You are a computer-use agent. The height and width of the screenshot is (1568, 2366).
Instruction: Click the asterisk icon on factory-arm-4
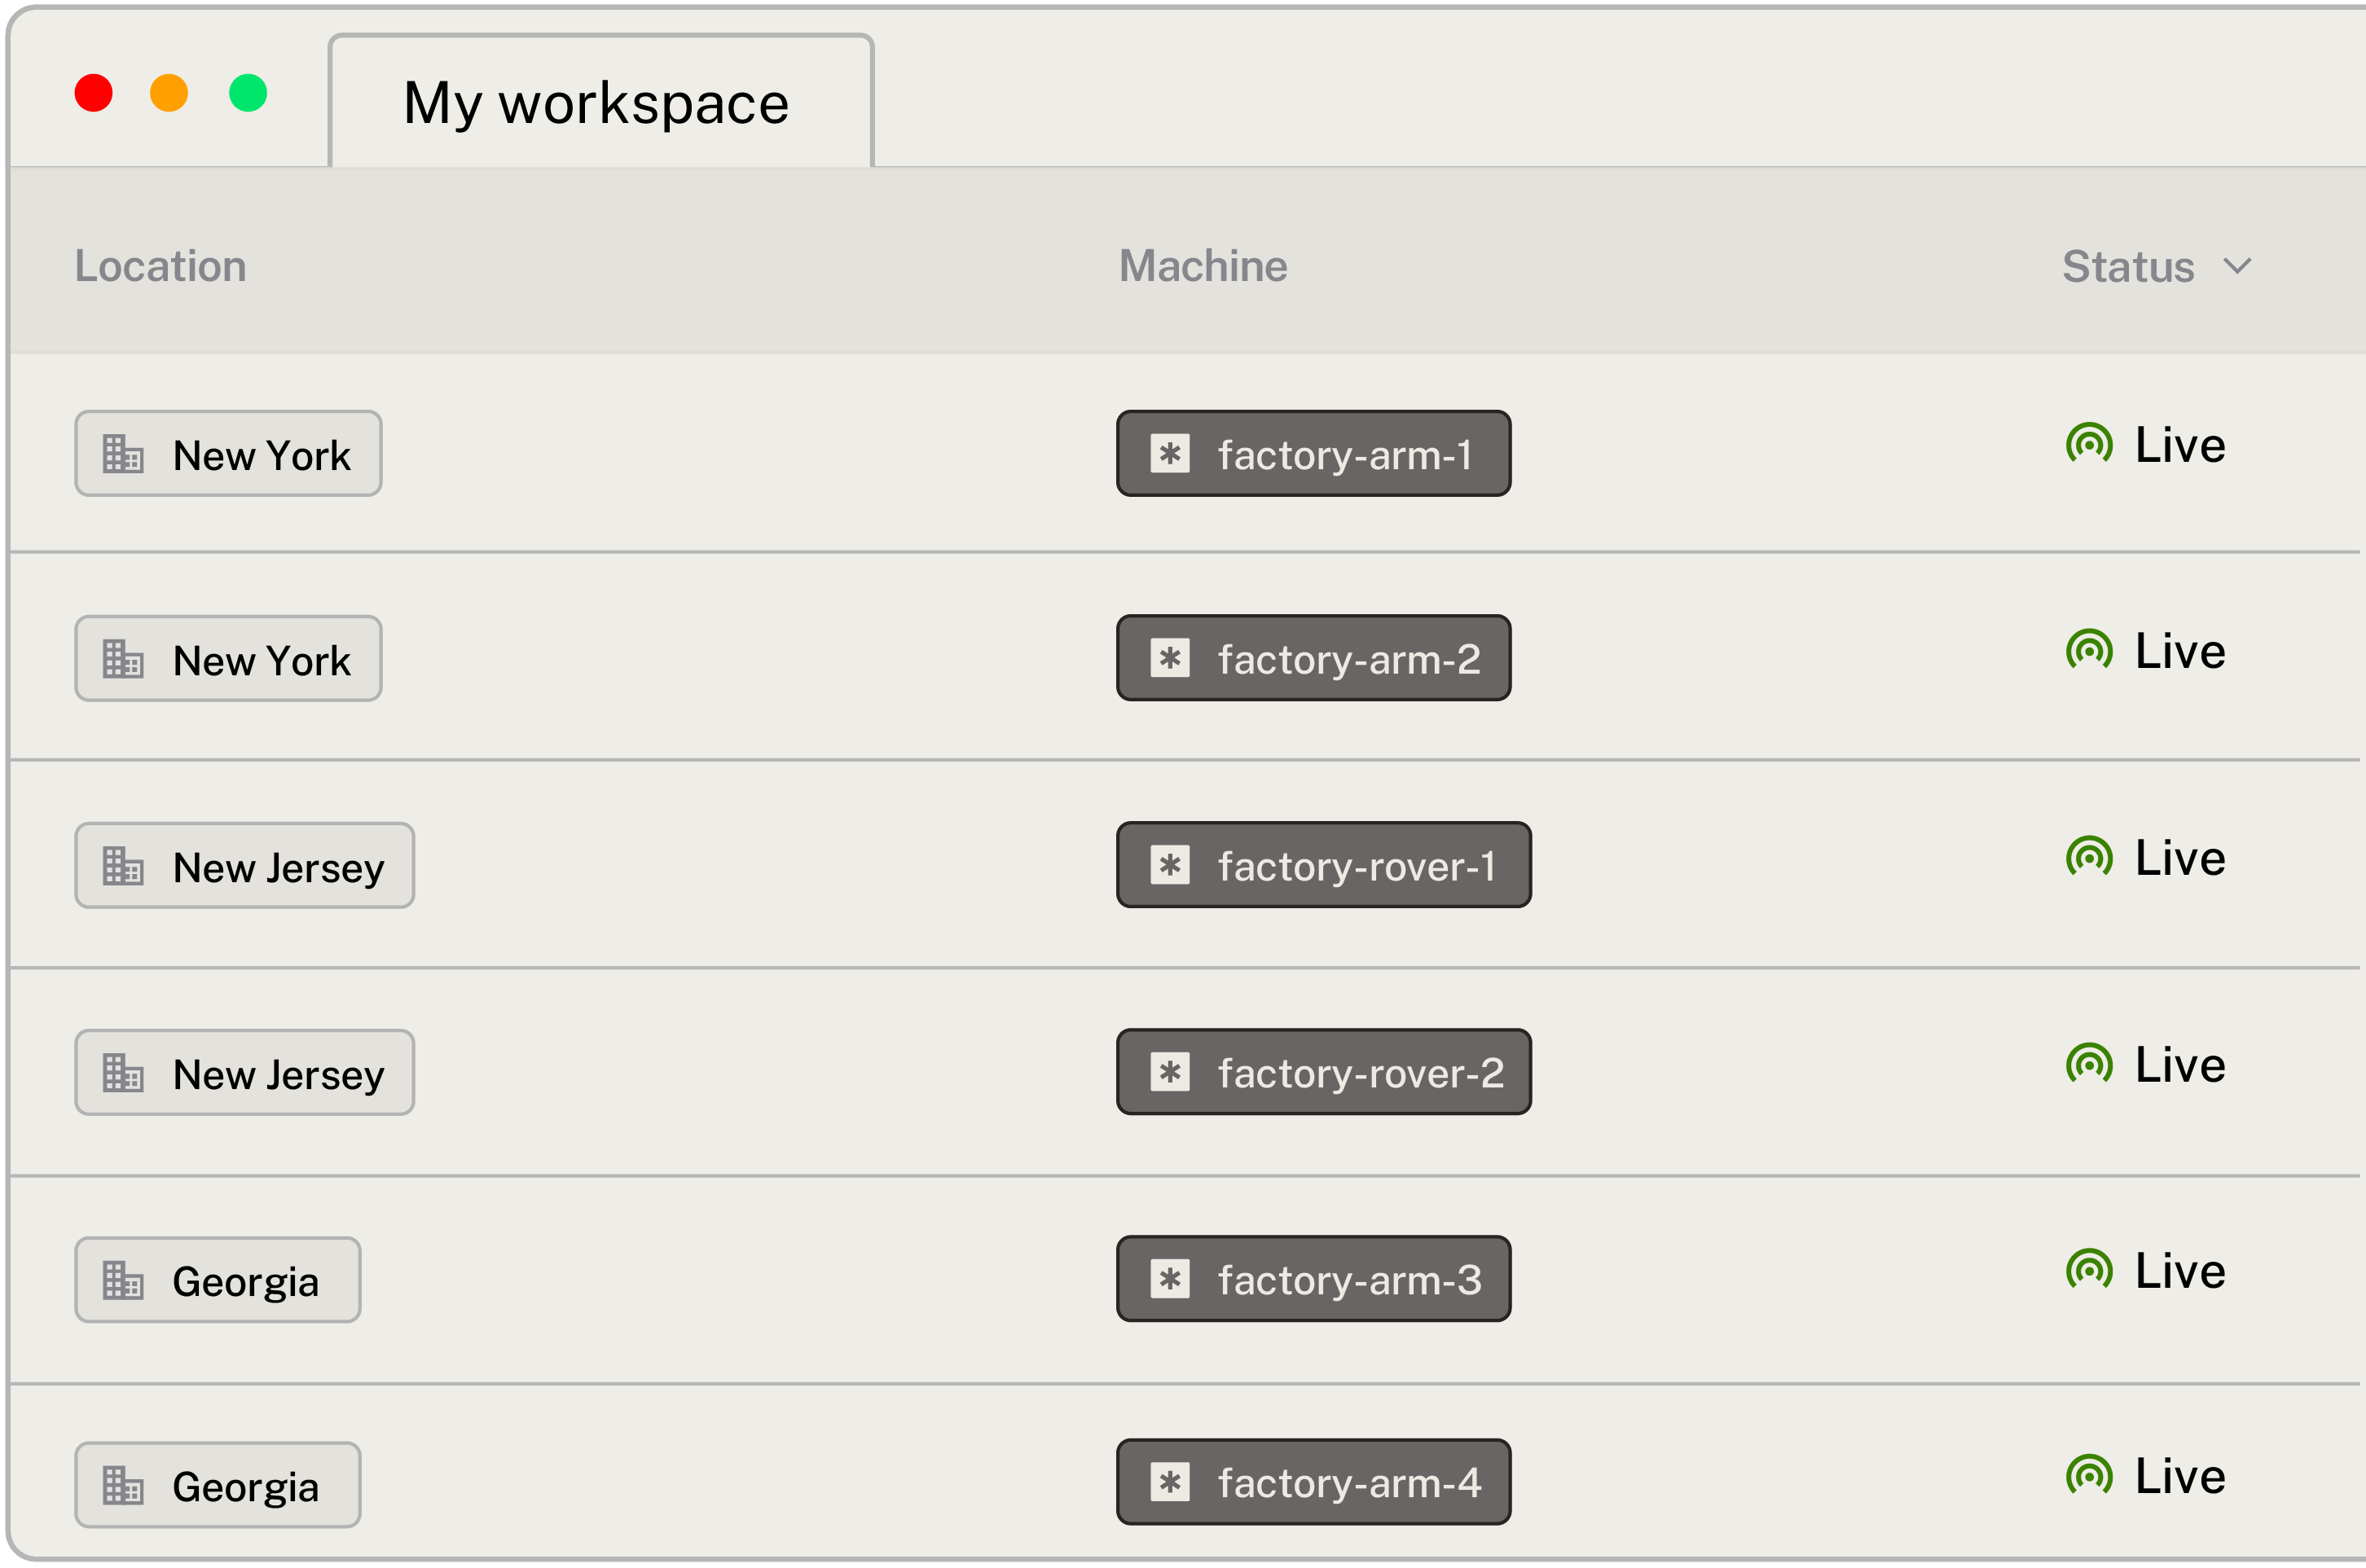[1172, 1483]
